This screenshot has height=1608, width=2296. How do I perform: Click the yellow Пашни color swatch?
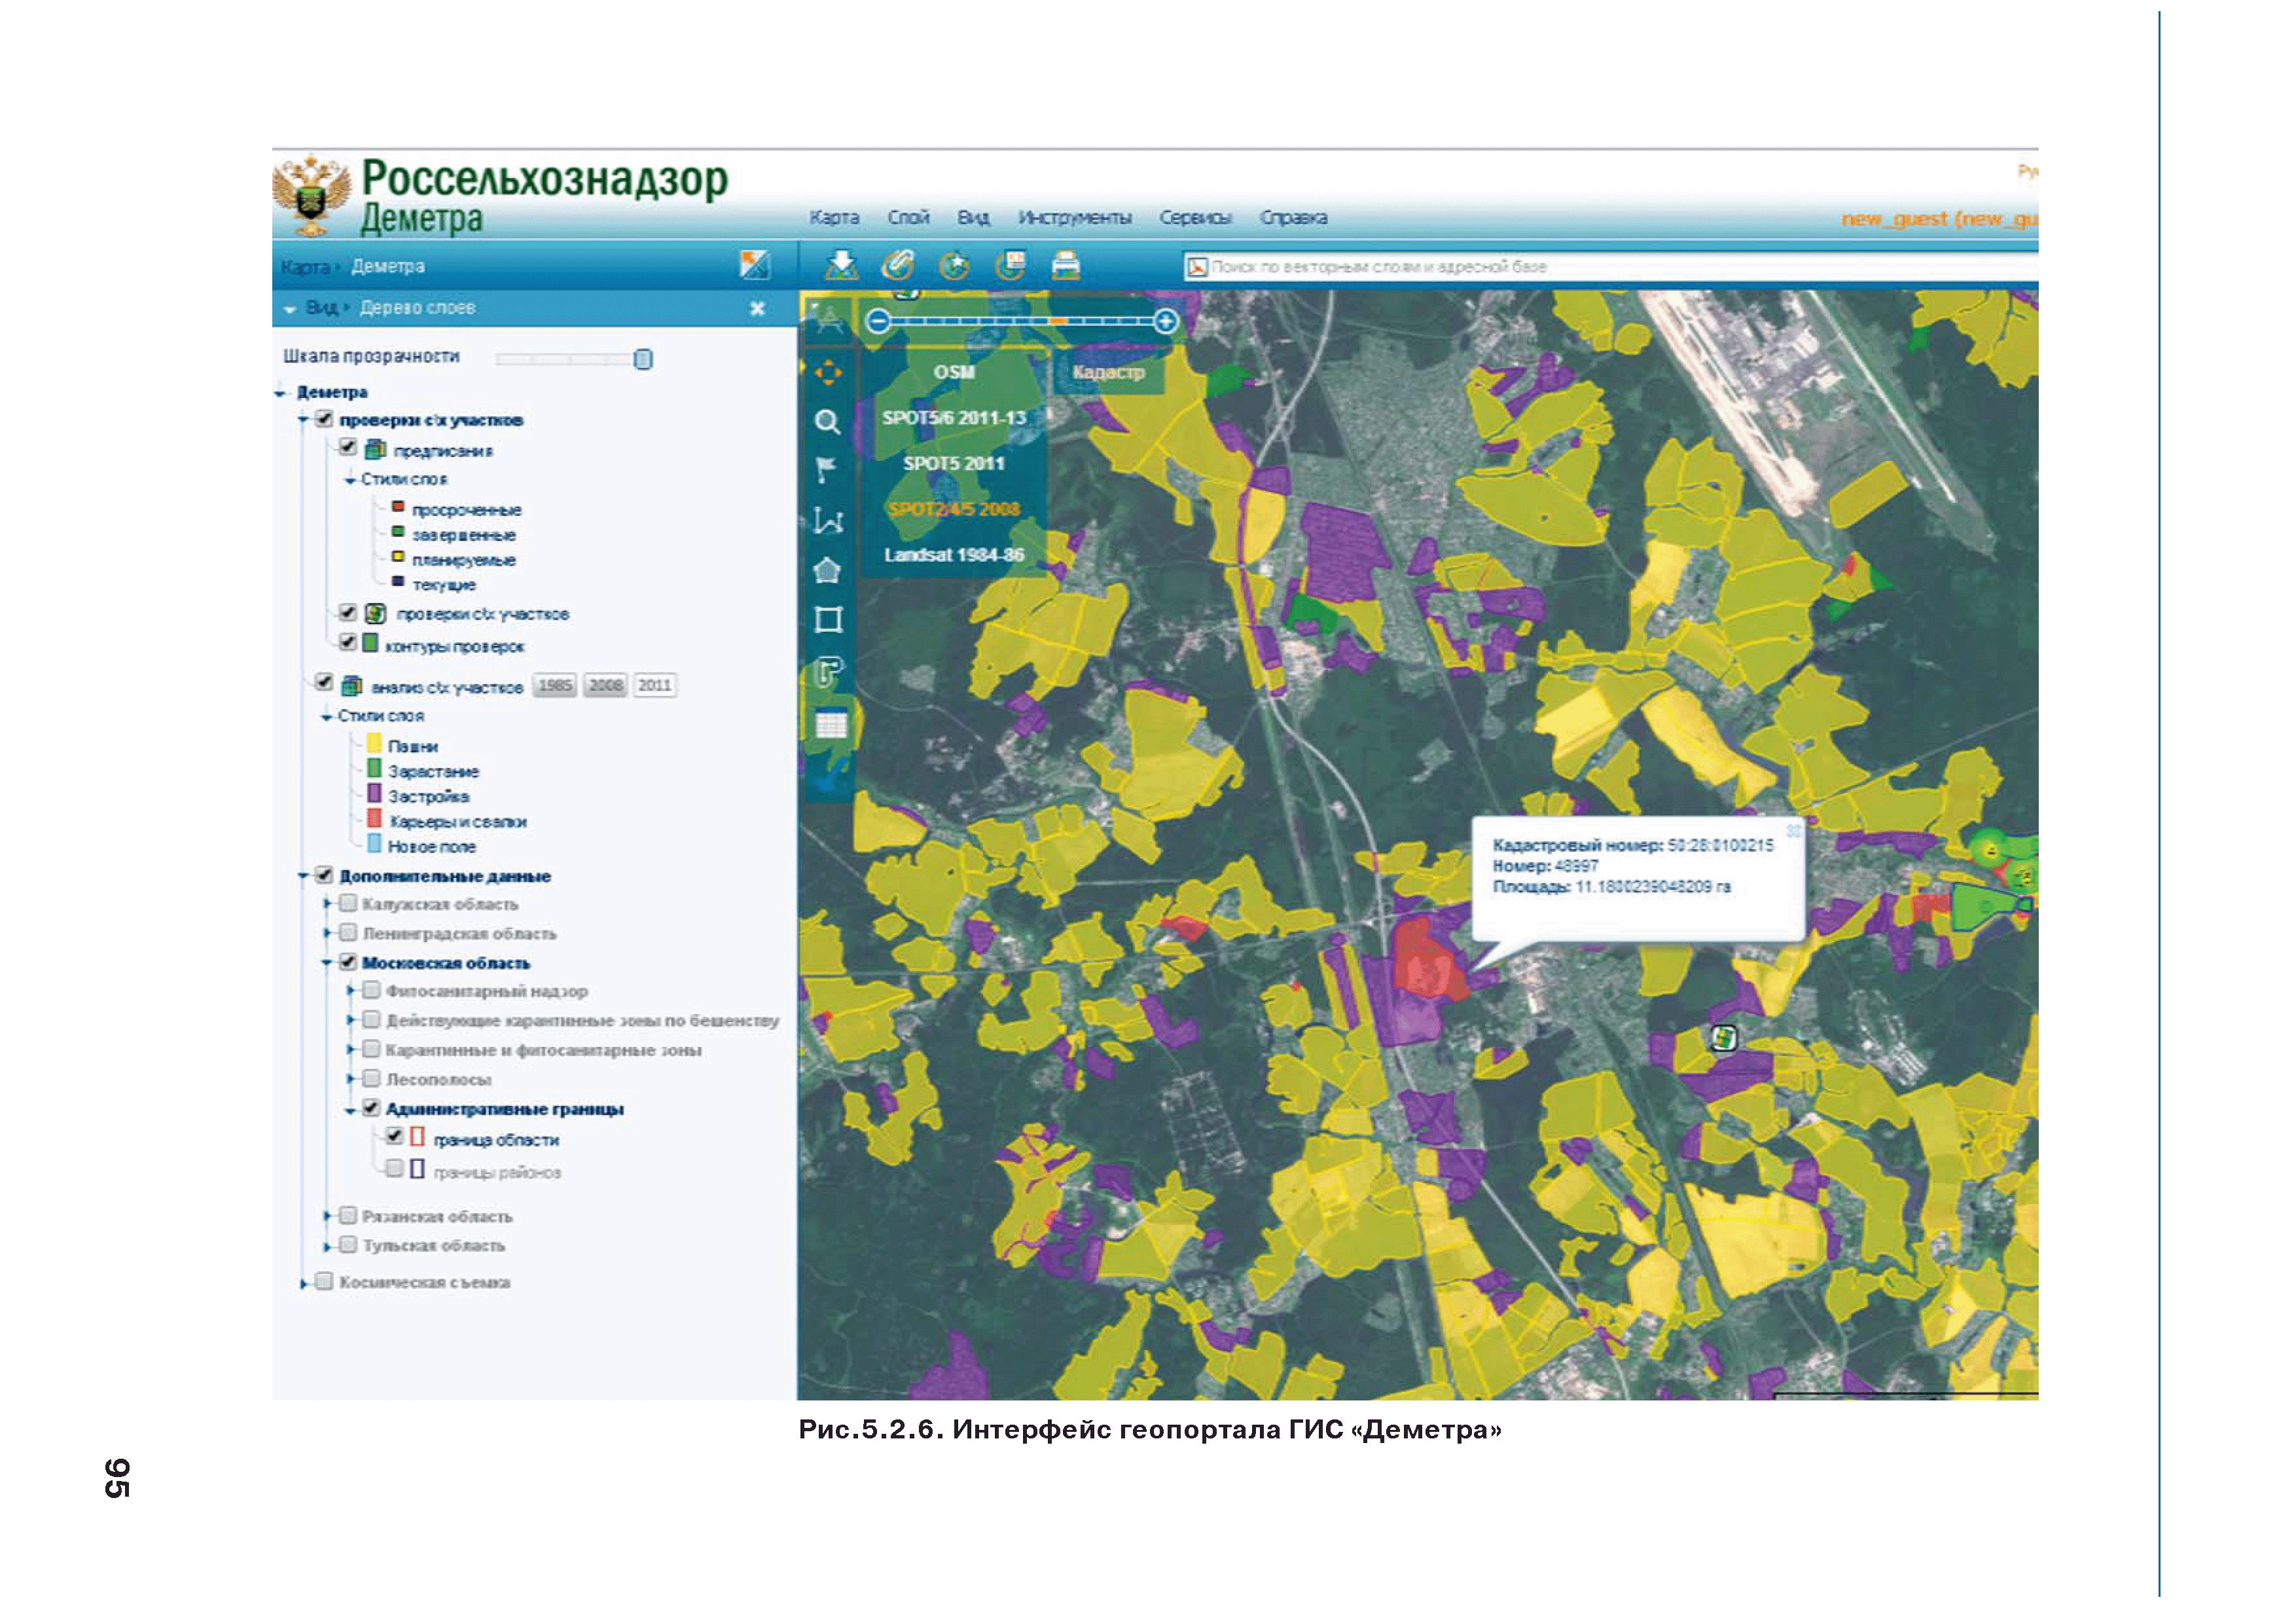pyautogui.click(x=374, y=742)
